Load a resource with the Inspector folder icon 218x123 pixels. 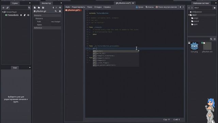pos(39,8)
